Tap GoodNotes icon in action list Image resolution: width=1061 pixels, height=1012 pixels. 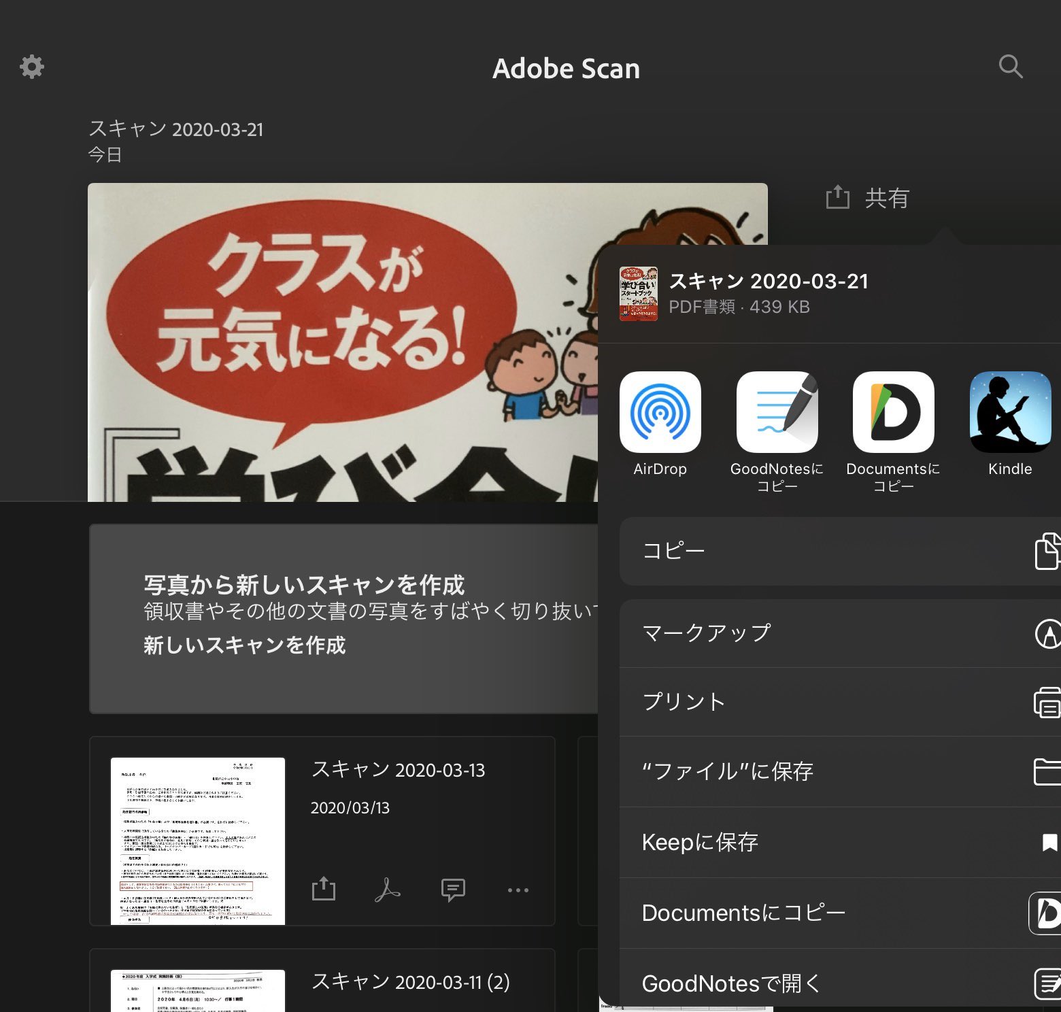(1047, 983)
